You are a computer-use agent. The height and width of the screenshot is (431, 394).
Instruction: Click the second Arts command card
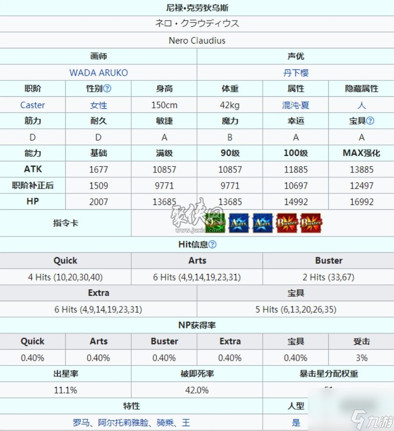pyautogui.click(x=263, y=223)
